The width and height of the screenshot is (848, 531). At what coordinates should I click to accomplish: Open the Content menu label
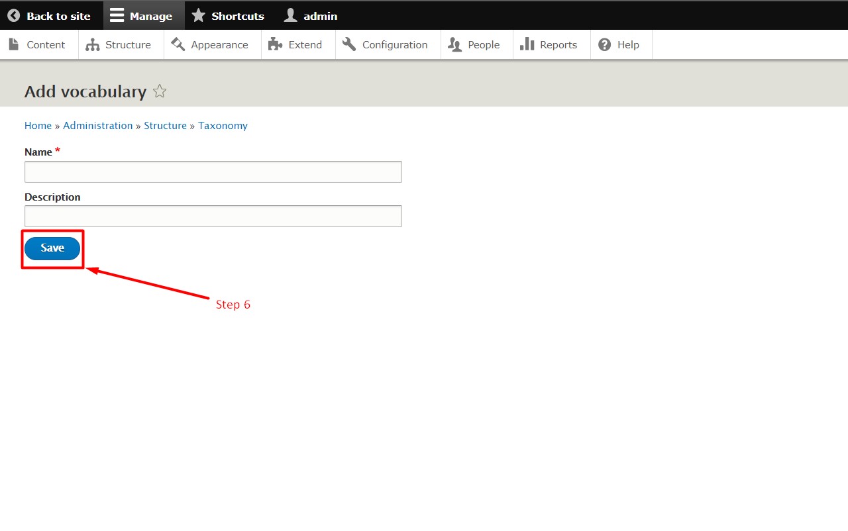[x=46, y=45]
